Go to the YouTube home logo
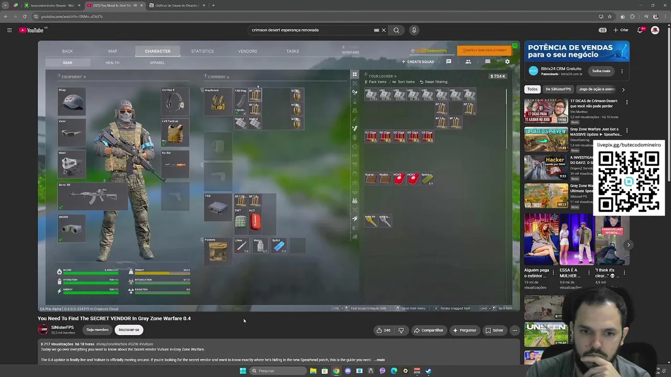671x377 pixels. 31,30
